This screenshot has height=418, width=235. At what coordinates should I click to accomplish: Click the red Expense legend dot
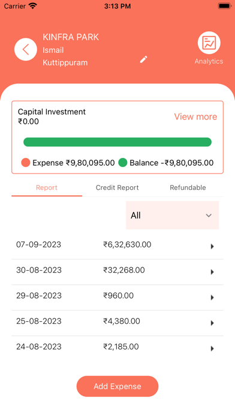point(26,163)
